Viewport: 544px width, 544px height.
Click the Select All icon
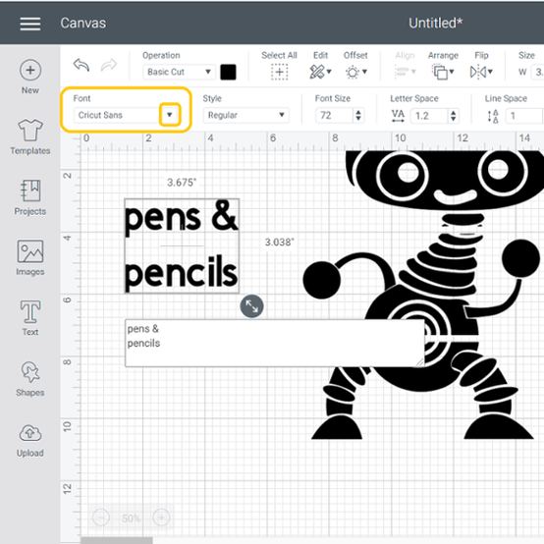[x=279, y=72]
